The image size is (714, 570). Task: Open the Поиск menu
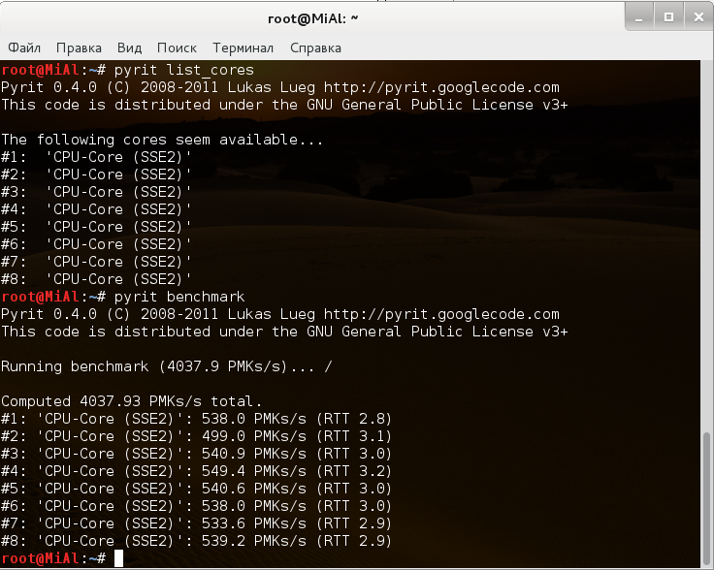(x=177, y=47)
